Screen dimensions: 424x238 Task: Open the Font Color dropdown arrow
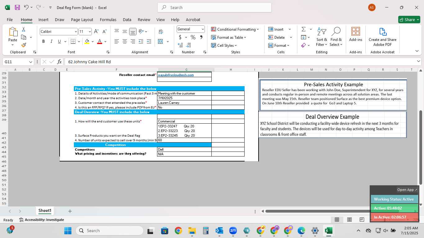106,42
